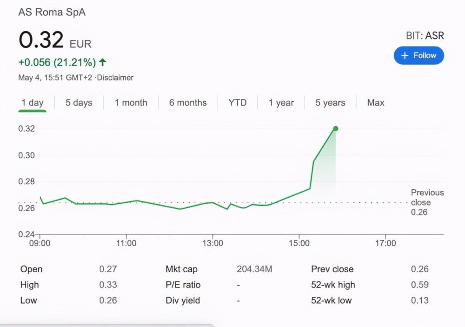Click the 0.24 y-axis label
Screen dimensions: 465x327
27,234
